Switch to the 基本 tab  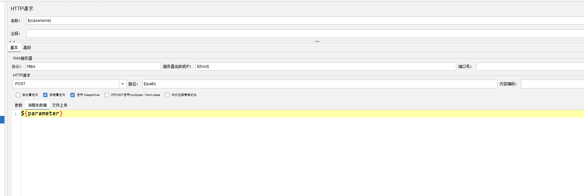(x=14, y=48)
